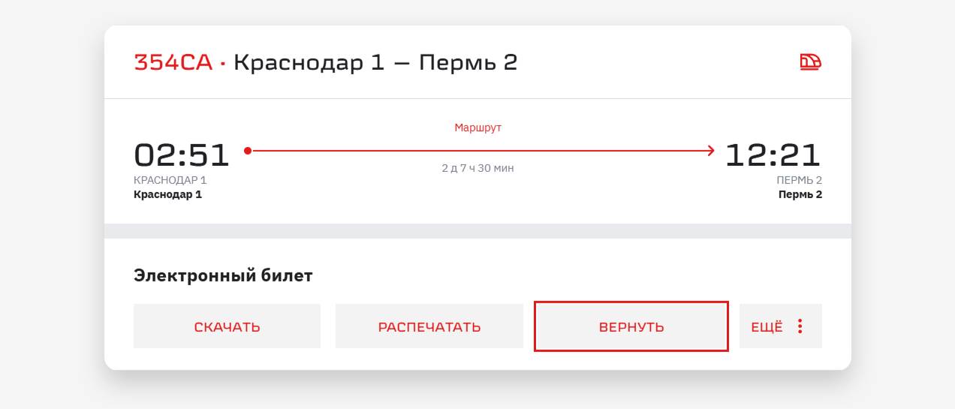Open the Маршрут route link

[x=477, y=128]
